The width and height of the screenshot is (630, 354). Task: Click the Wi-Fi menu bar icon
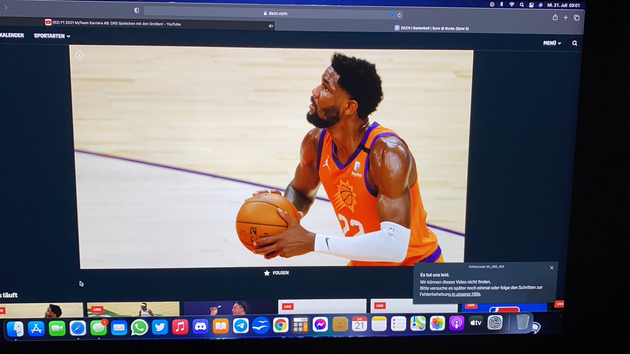click(x=512, y=4)
